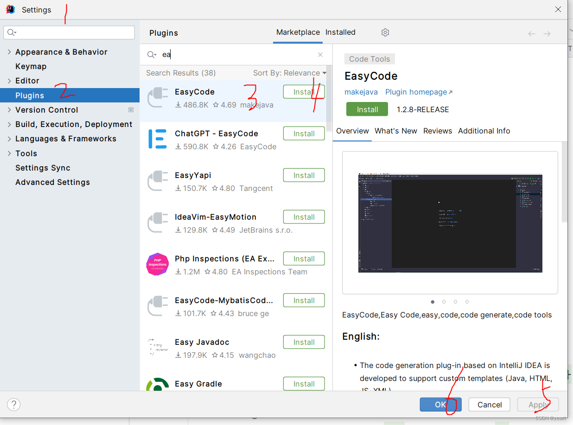Screen dimensions: 573x425
Task: Install EasyCode-MybatisCodeHelper plugin
Action: [x=304, y=300]
